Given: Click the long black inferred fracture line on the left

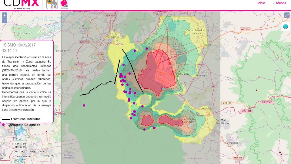Looking at the screenshot, I should (x=95, y=88).
